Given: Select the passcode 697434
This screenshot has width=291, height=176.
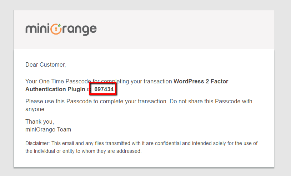Looking at the screenshot, I should click(x=104, y=89).
